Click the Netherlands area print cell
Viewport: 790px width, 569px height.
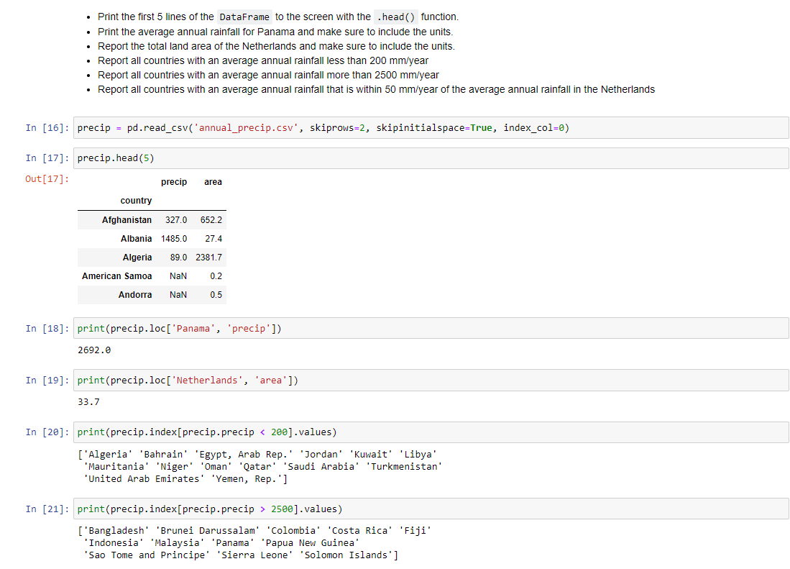pyautogui.click(x=431, y=380)
